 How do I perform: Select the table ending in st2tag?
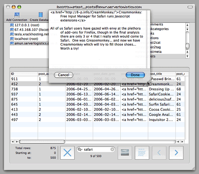click(x=168, y=47)
